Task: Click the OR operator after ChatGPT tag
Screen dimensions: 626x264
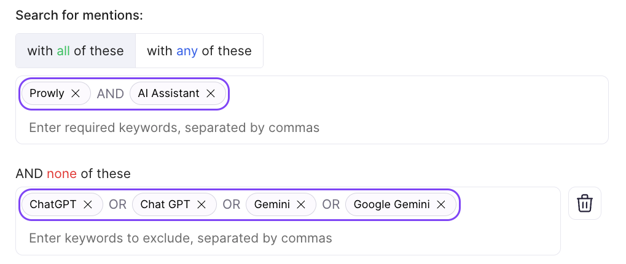Action: (x=117, y=204)
